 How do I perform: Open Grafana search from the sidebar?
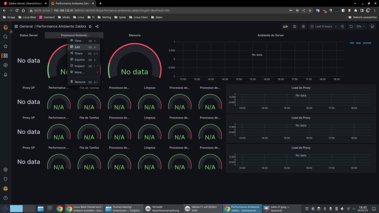tap(5, 37)
